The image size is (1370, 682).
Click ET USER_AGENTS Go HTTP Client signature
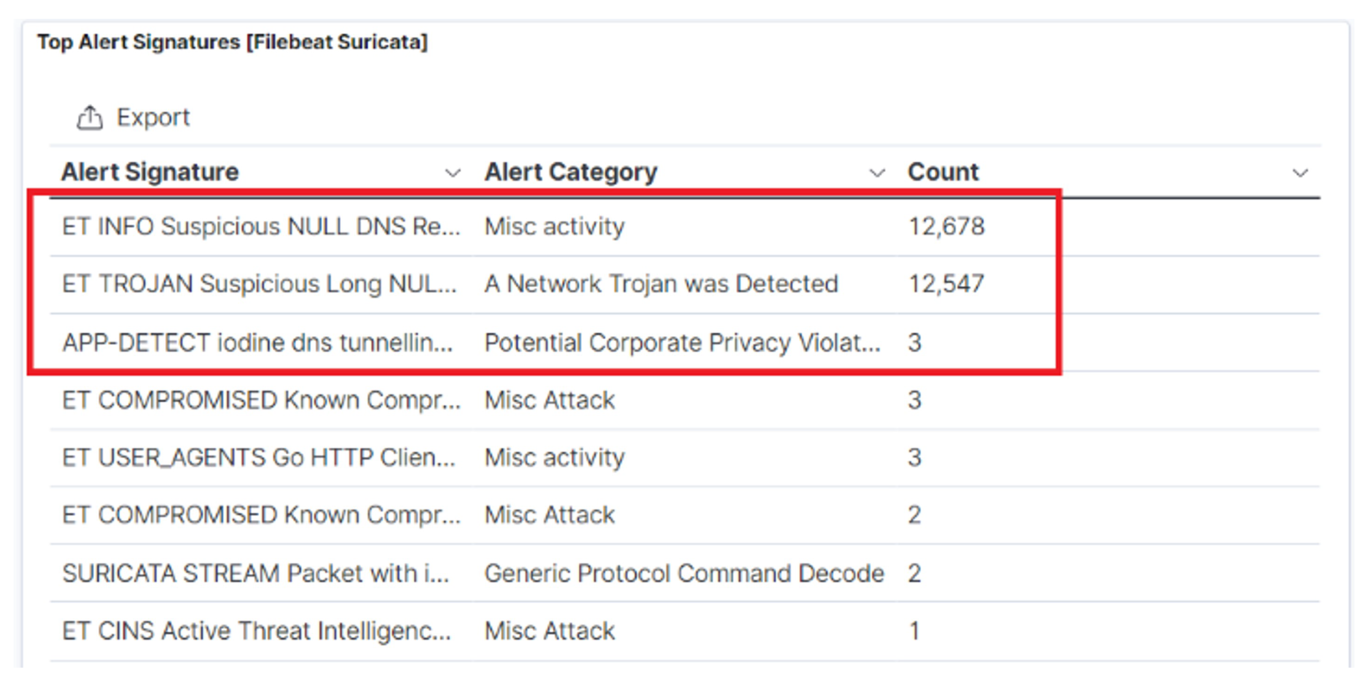(258, 458)
